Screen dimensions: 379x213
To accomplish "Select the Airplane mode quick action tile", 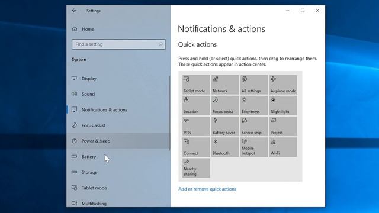I will [x=283, y=85].
